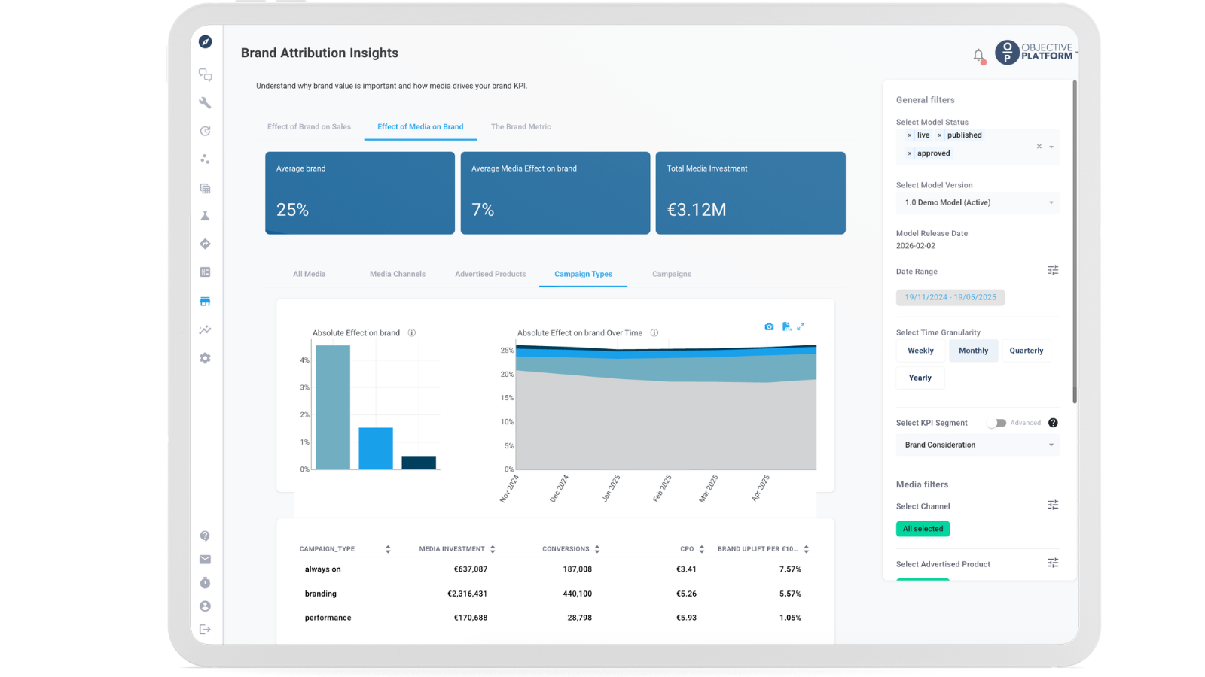Click the logout arrow sidebar icon
Viewport: 1205px width, 677px height.
click(x=205, y=630)
